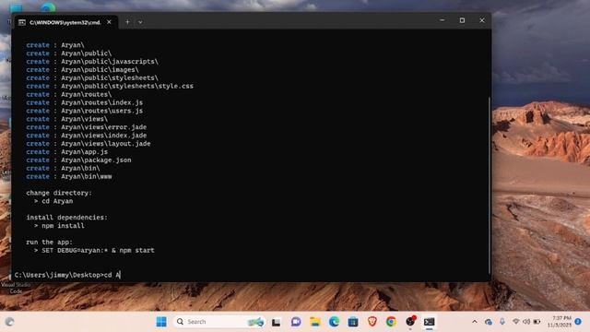Click the text 'Aryan\views\error.jade'
This screenshot has width=590, height=332.
(x=104, y=127)
